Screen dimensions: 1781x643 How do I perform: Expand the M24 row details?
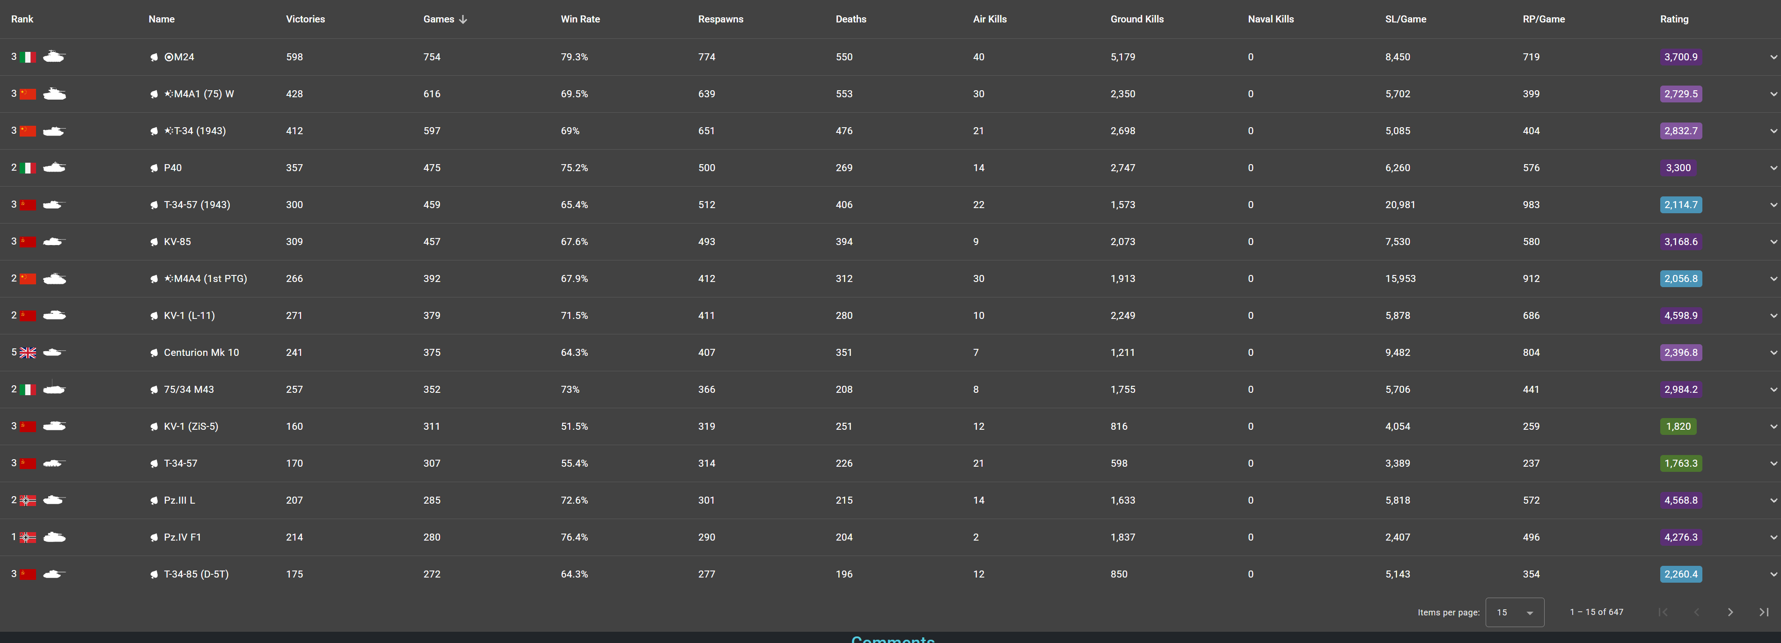[1773, 58]
